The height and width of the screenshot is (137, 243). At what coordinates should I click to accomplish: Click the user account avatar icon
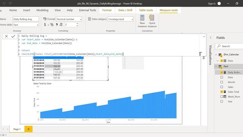point(219,3)
